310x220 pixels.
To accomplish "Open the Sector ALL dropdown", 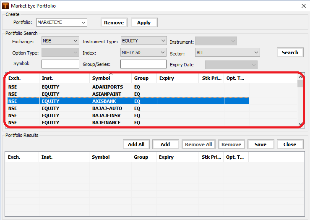I will point(227,52).
